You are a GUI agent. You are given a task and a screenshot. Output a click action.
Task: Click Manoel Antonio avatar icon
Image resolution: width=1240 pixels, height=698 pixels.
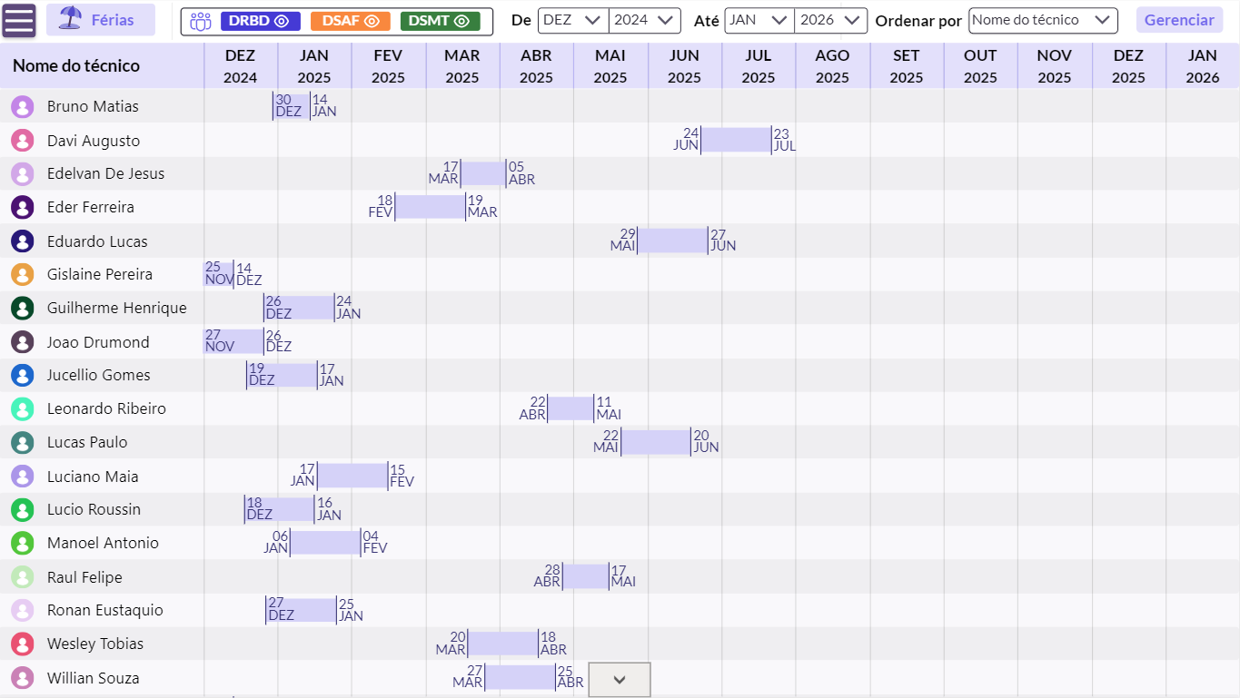click(x=23, y=543)
